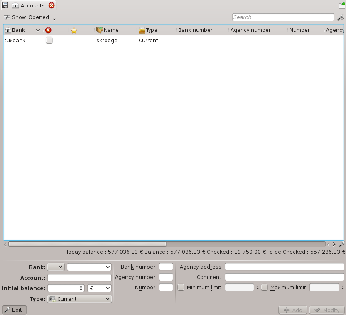Image resolution: width=346 pixels, height=315 pixels.
Task: Open table settings wrench icon at bottom right
Action: [342, 244]
